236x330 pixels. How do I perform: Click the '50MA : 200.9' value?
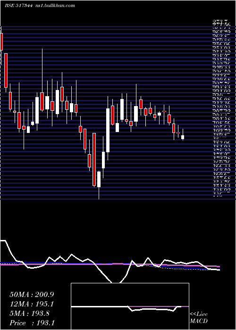pos(32,295)
